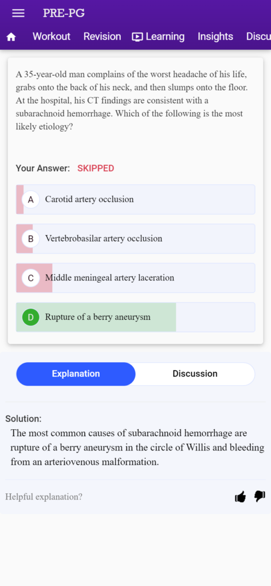This screenshot has width=271, height=586.
Task: Open the Revision tab
Action: point(102,37)
